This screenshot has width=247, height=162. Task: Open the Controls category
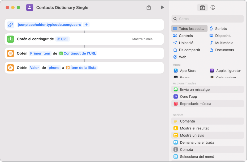pos(183,36)
